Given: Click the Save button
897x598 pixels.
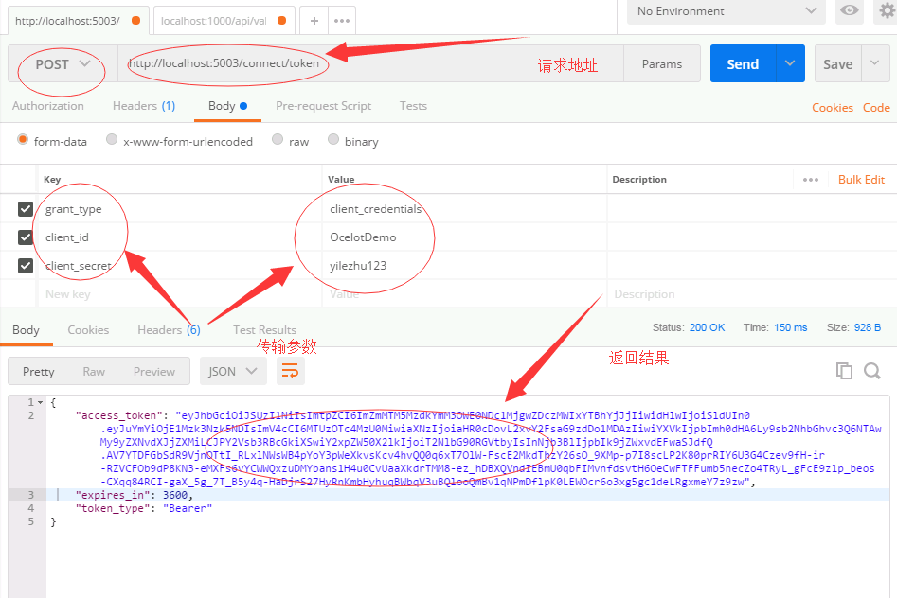Looking at the screenshot, I should coord(838,63).
